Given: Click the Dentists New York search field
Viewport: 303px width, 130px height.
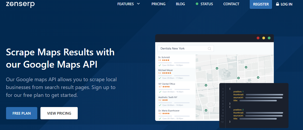Looking at the screenshot, I should click(186, 49).
